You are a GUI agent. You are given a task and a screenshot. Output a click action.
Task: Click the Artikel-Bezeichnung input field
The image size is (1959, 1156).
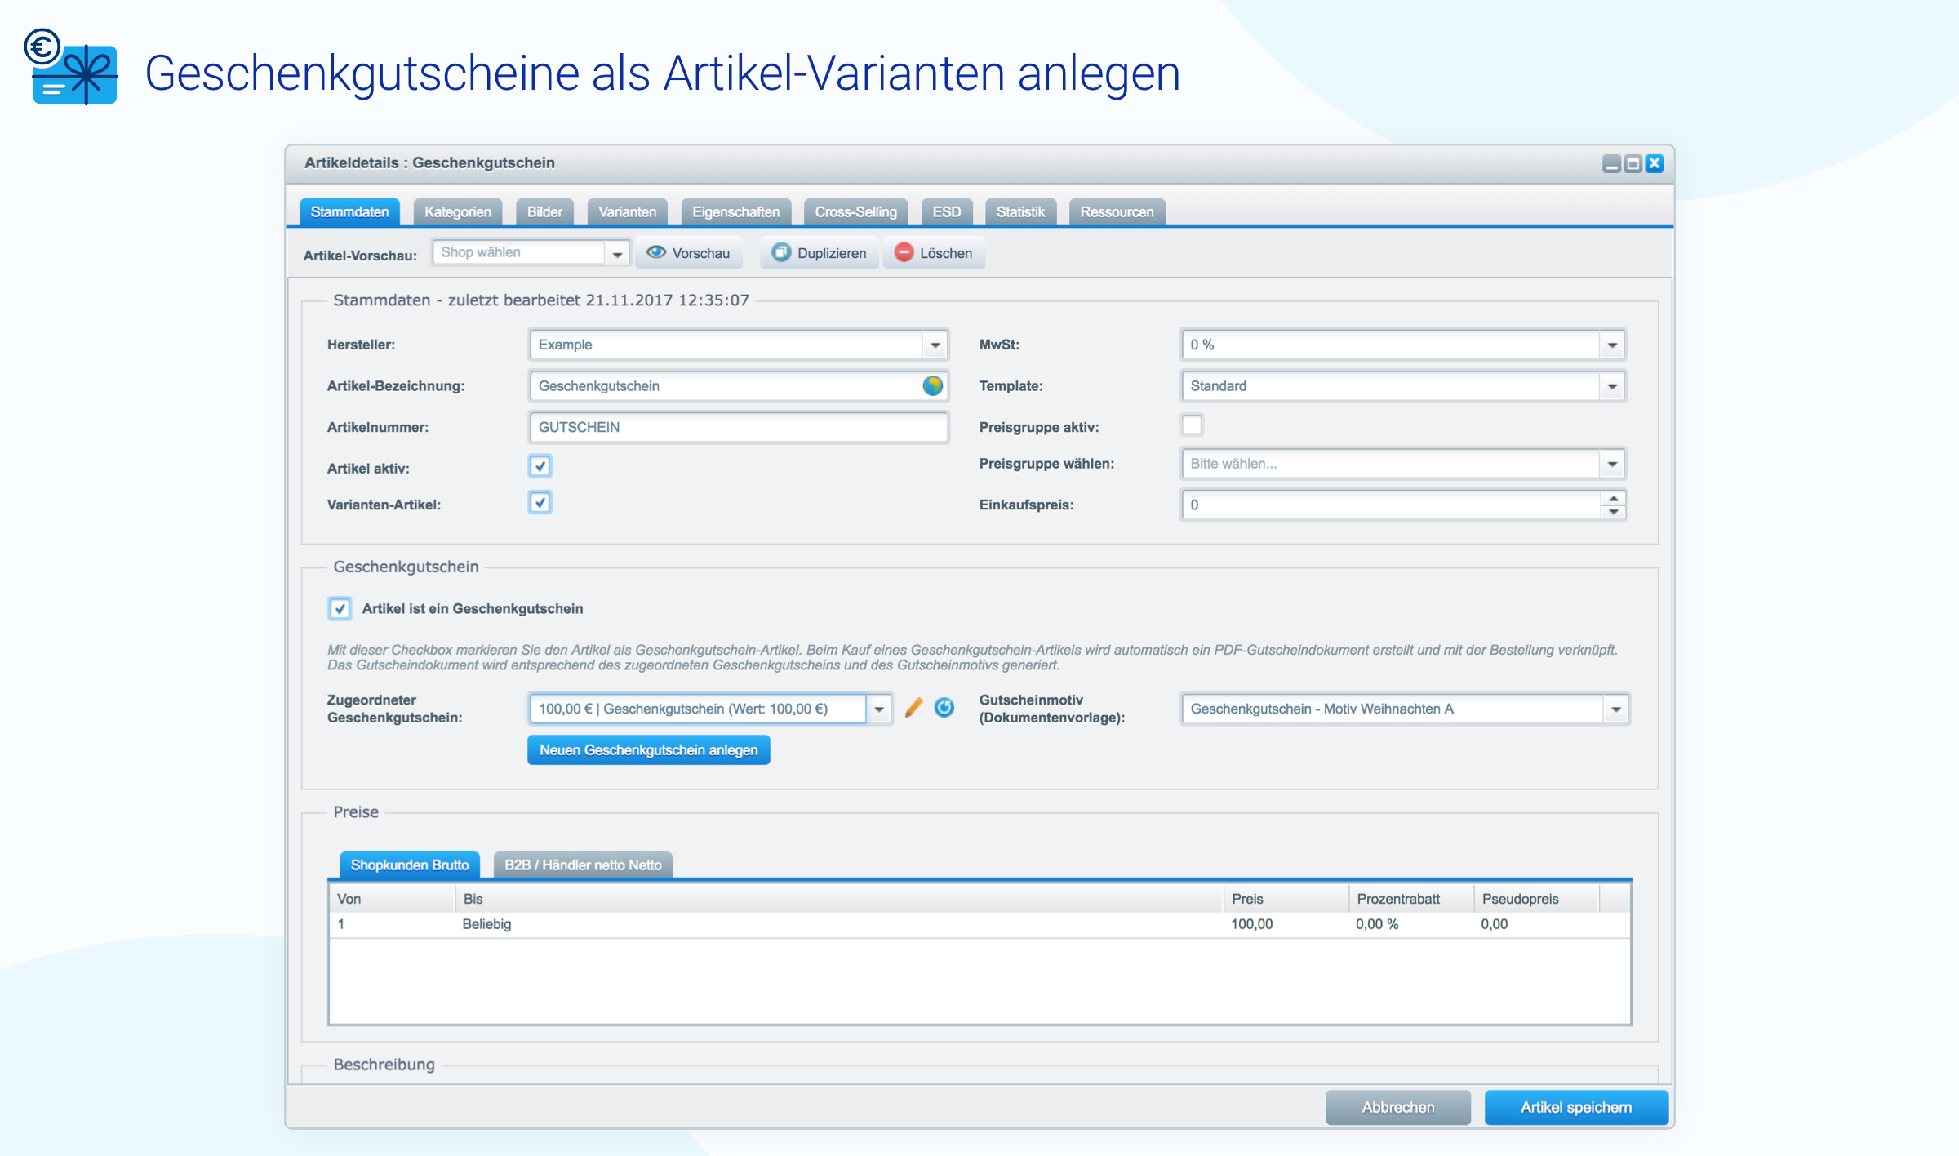(739, 386)
